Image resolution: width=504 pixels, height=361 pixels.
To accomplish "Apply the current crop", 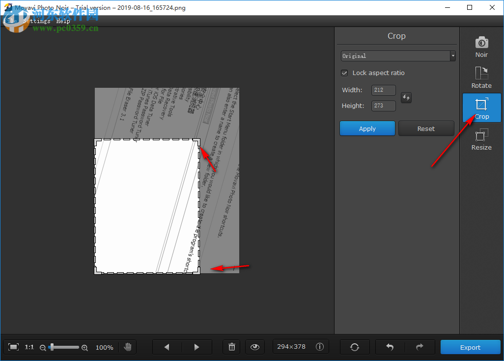I will [367, 128].
